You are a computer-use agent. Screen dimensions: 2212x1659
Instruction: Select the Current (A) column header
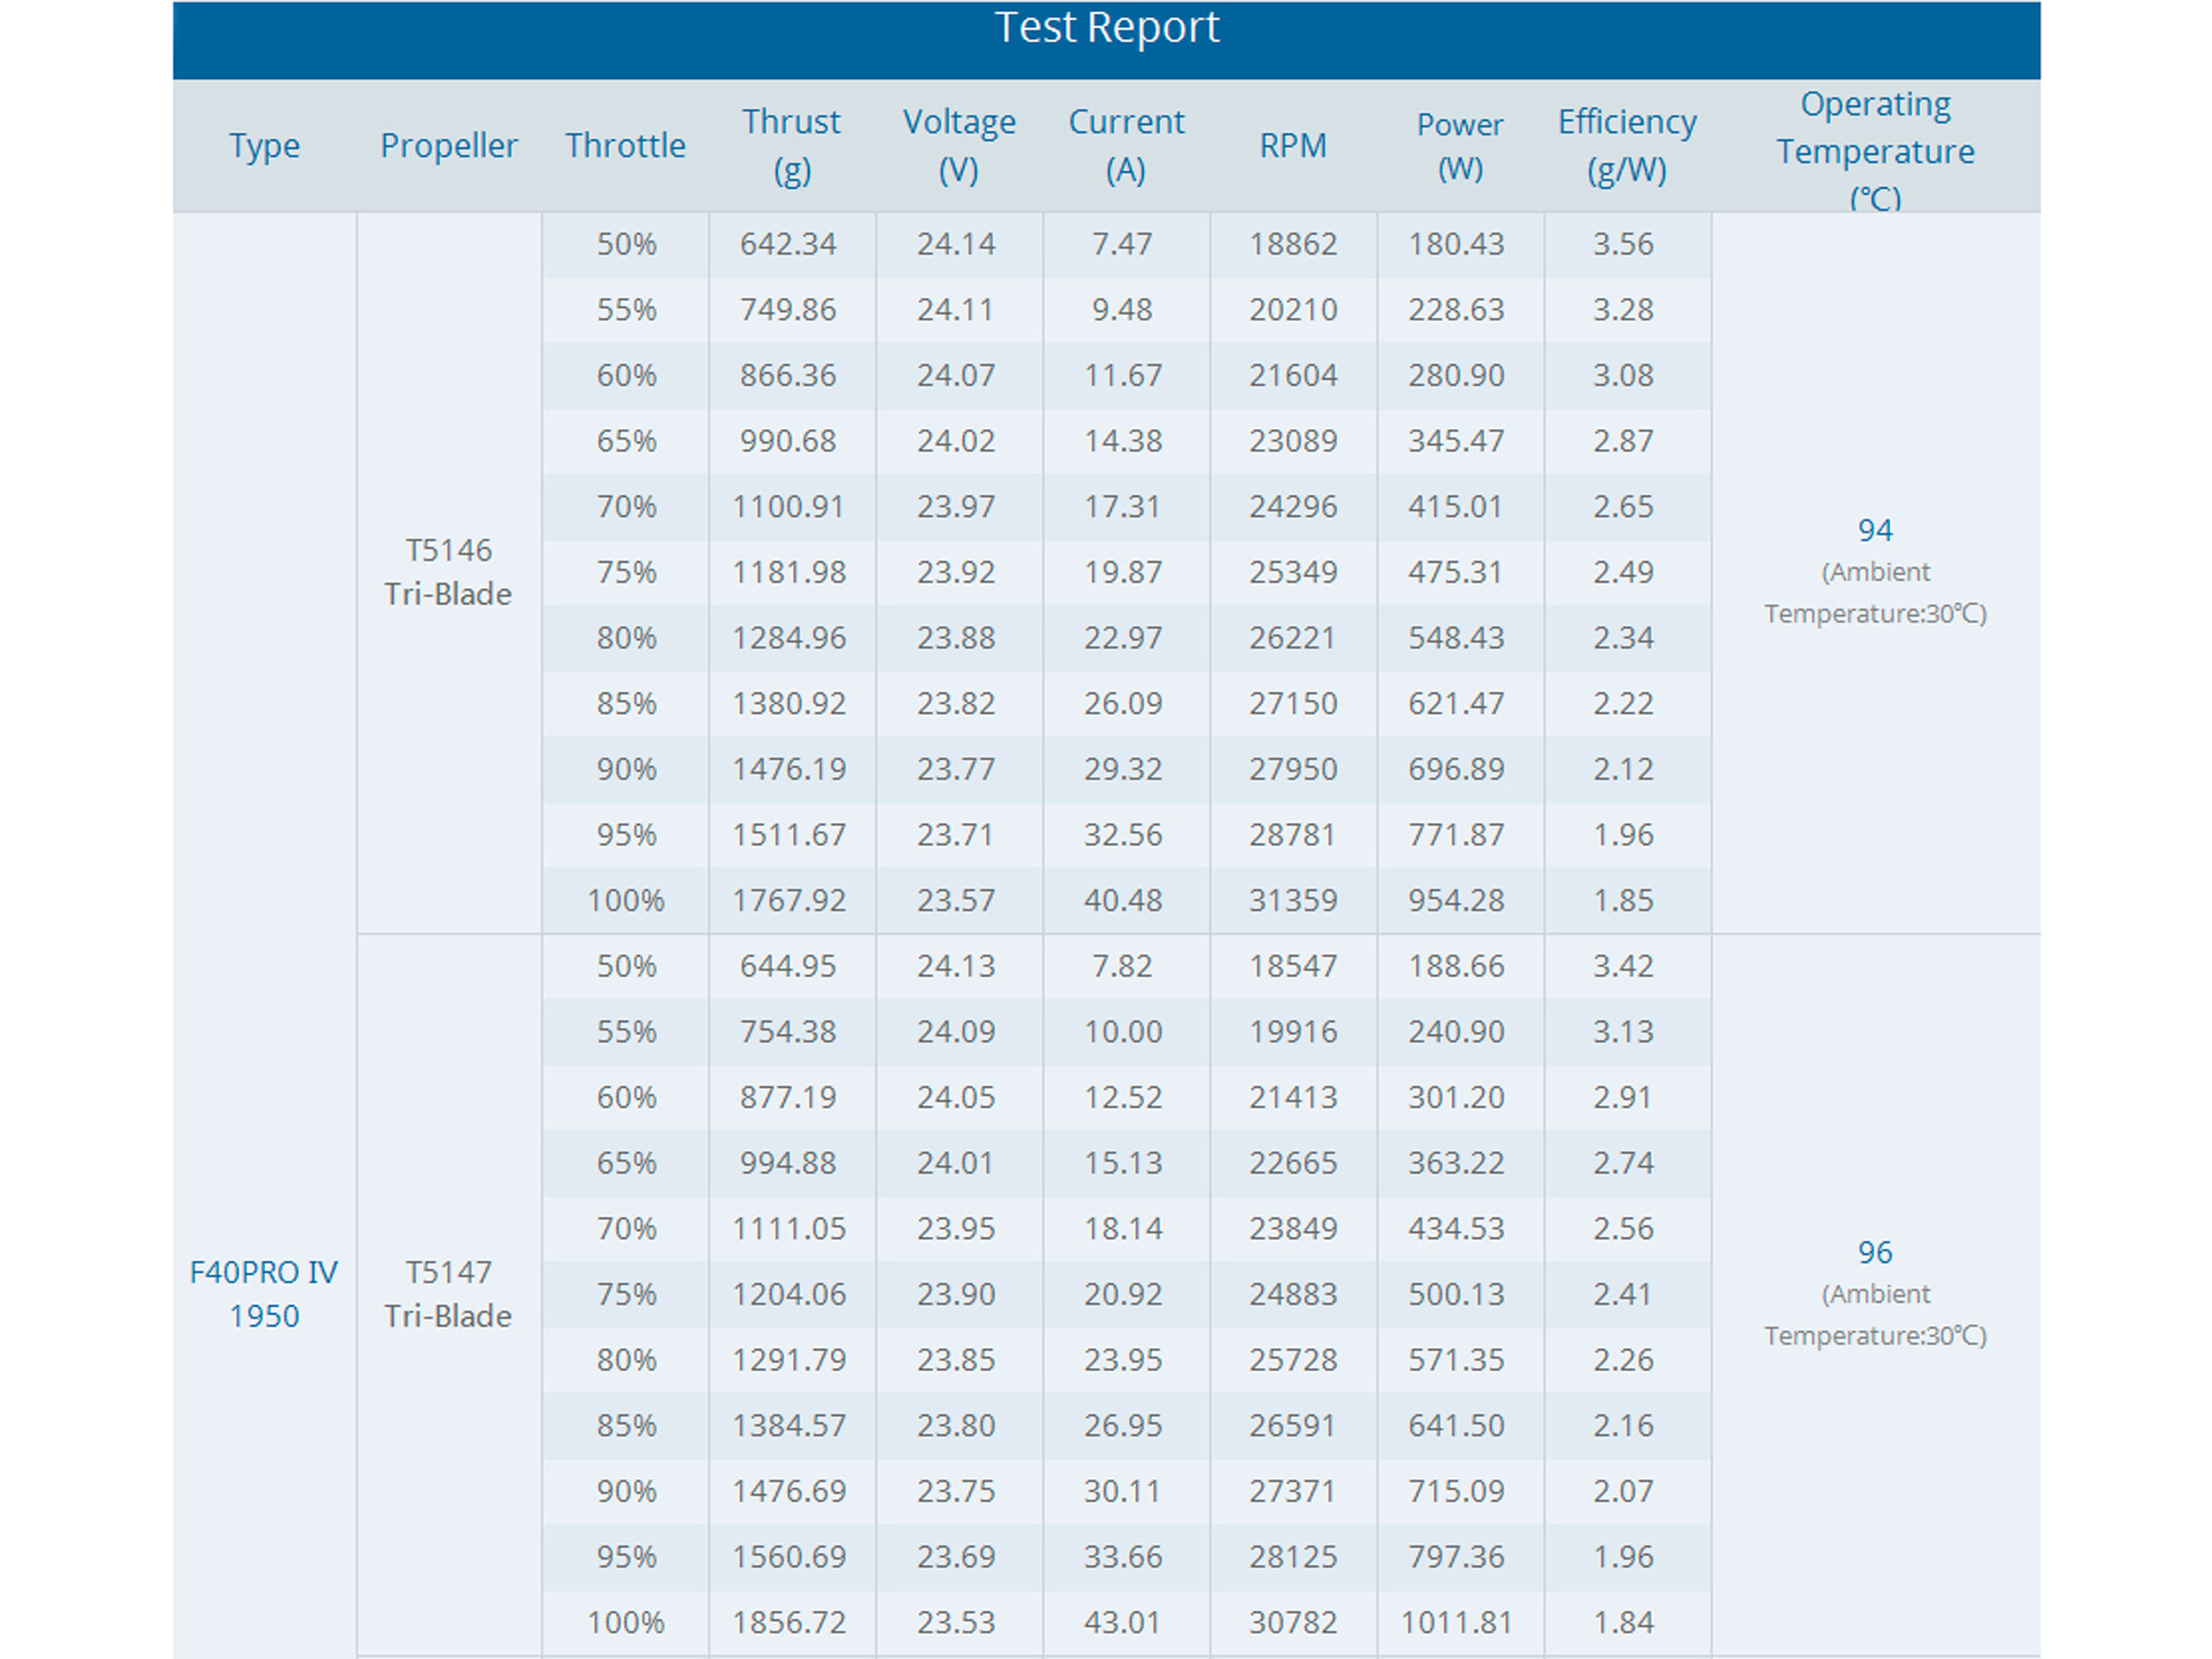click(1125, 146)
